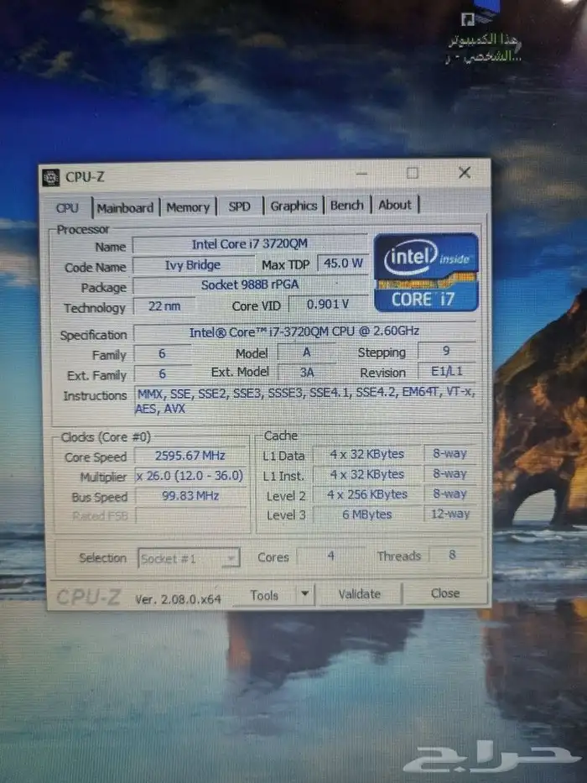The image size is (587, 783).
Task: Click the Model value A
Action: click(306, 352)
